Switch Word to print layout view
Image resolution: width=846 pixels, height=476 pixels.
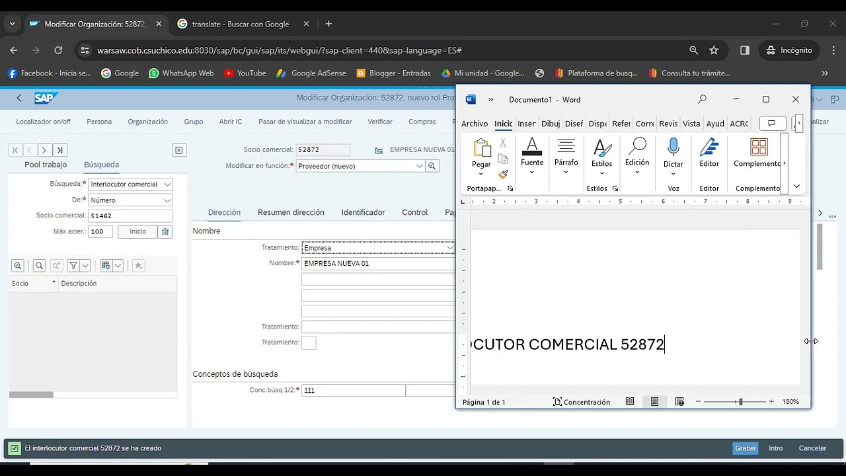(654, 401)
